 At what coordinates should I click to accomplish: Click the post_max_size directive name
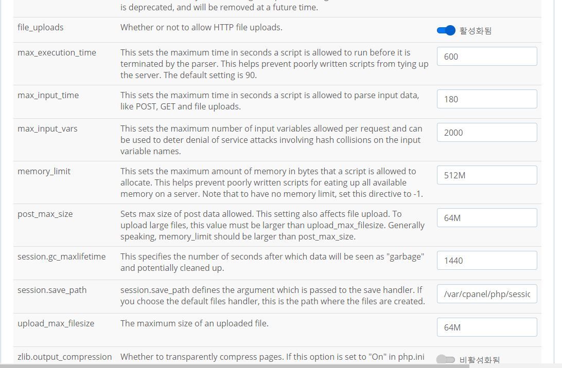(45, 214)
